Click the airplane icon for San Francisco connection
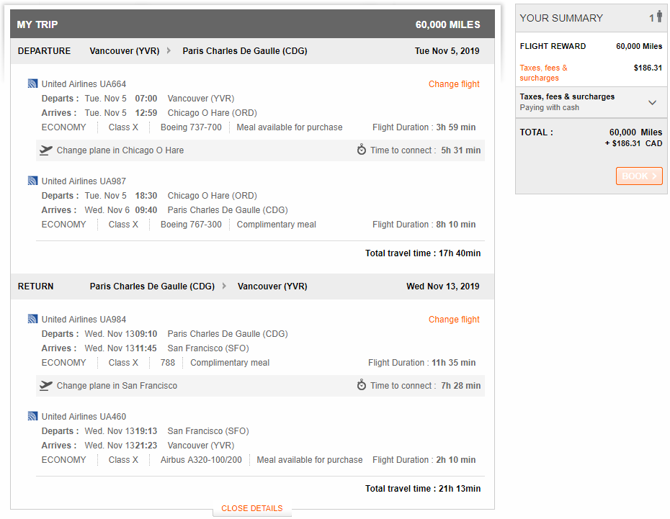The width and height of the screenshot is (670, 519). click(x=45, y=385)
